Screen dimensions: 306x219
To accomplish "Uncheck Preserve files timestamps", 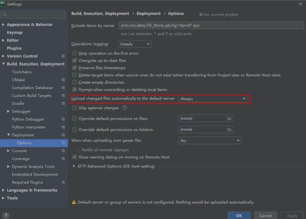I will click(x=75, y=68).
